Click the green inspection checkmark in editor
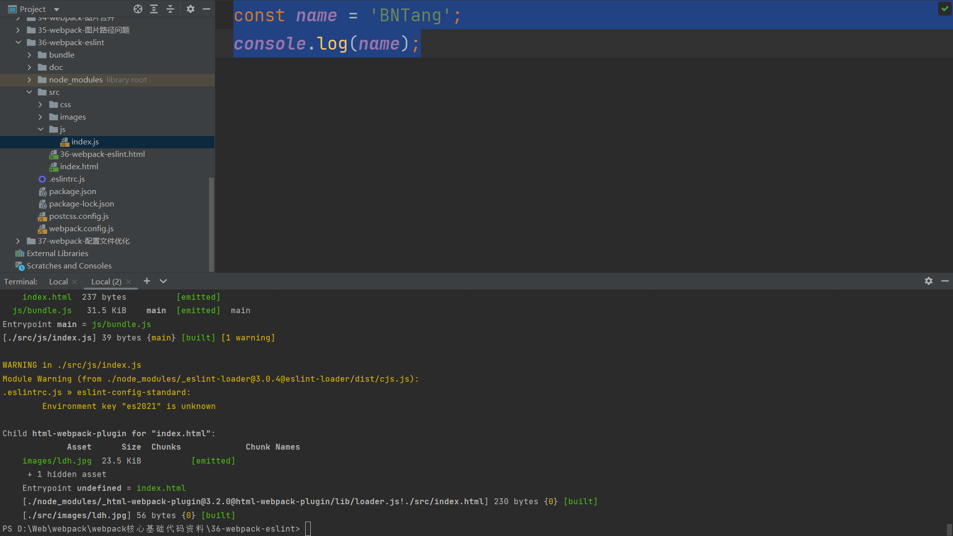 click(945, 8)
